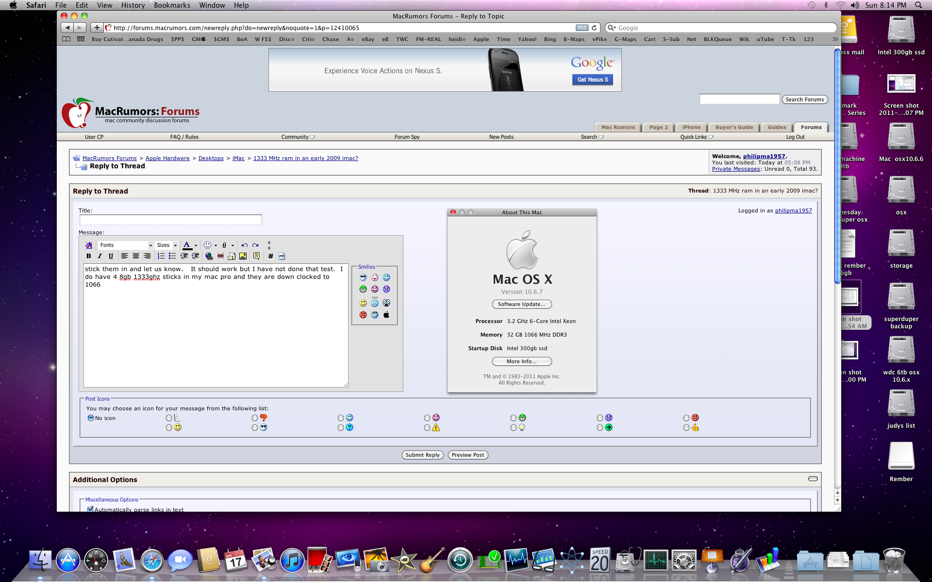Increase indent in message editor
The width and height of the screenshot is (932, 582).
pos(195,256)
